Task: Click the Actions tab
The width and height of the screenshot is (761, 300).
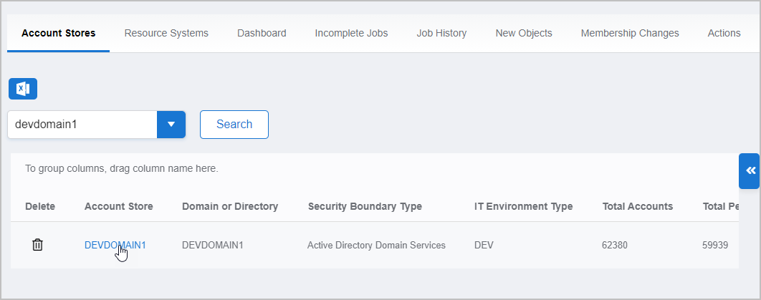Action: pyautogui.click(x=724, y=33)
